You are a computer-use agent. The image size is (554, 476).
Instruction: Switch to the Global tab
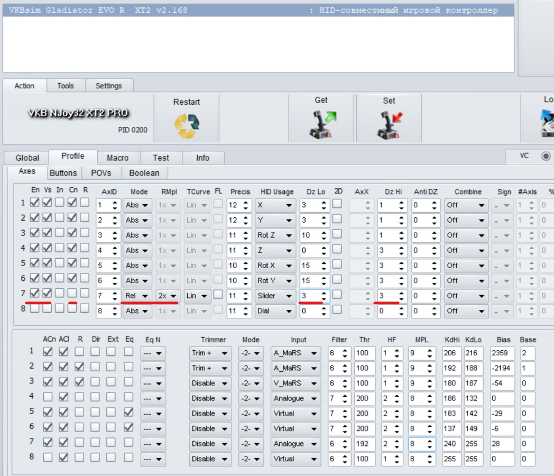(x=27, y=158)
